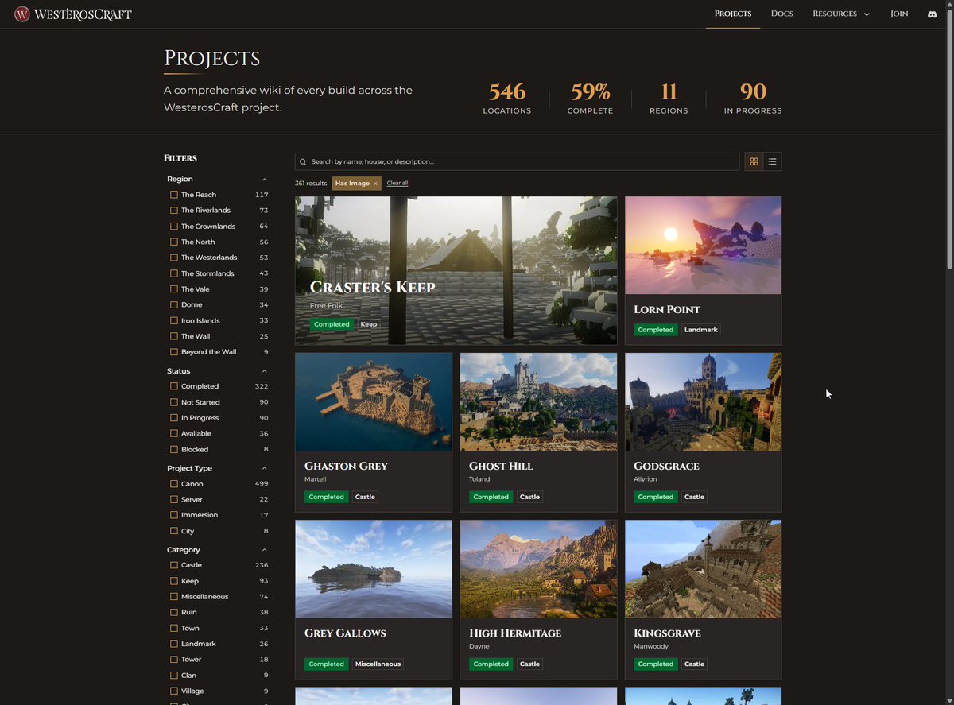Click the search magnifier icon
Screen dimensions: 954x705
[303, 161]
